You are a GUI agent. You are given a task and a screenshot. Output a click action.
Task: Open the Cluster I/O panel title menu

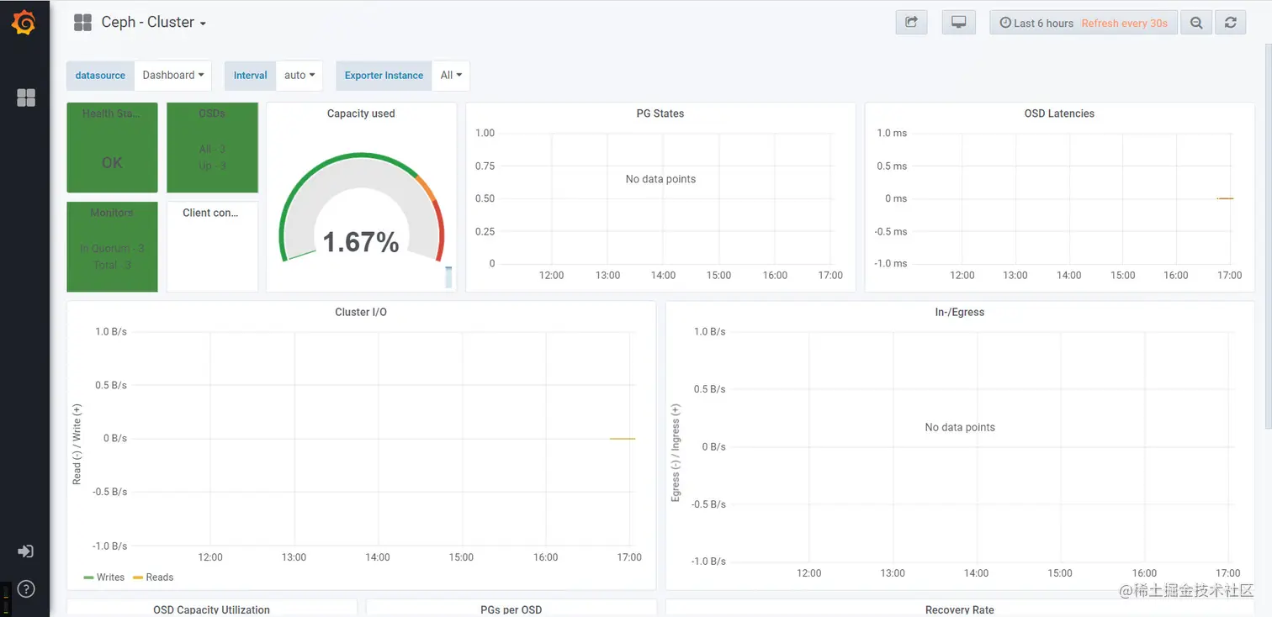(x=361, y=312)
